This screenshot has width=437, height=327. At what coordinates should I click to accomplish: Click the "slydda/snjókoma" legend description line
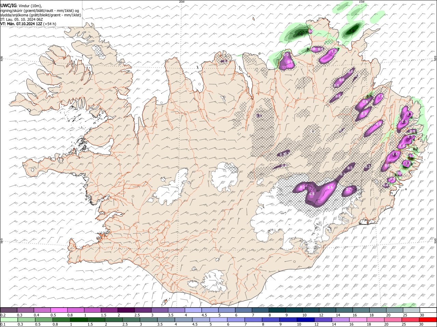pos(41,15)
